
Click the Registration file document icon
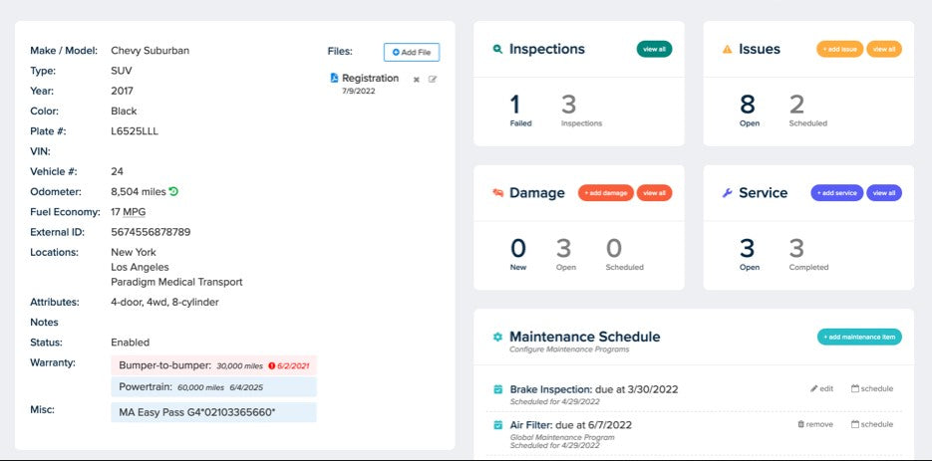coord(333,78)
